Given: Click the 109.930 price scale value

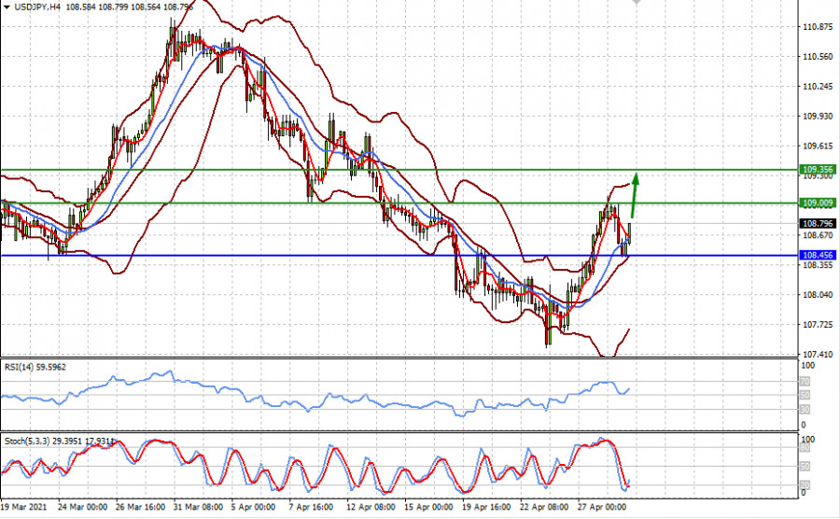Looking at the screenshot, I should pos(818,117).
